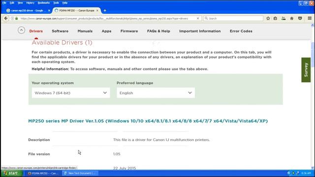Image resolution: width=315 pixels, height=177 pixels.
Task: Open the File menu
Action: click(4, 3)
